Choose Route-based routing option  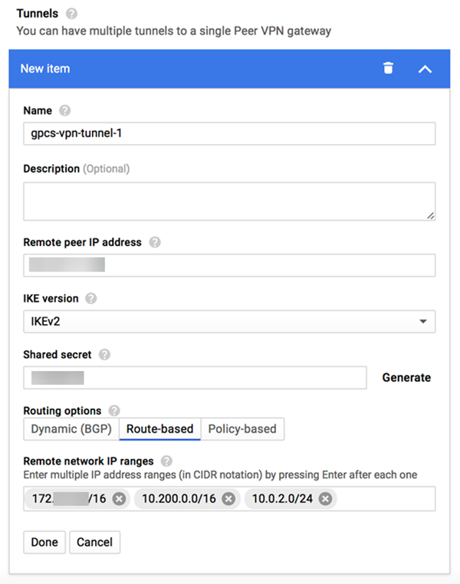coord(159,429)
